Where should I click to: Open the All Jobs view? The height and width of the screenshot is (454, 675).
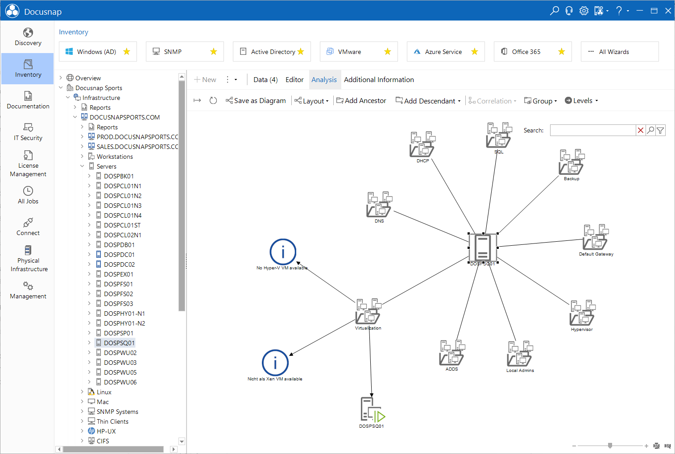(x=28, y=195)
